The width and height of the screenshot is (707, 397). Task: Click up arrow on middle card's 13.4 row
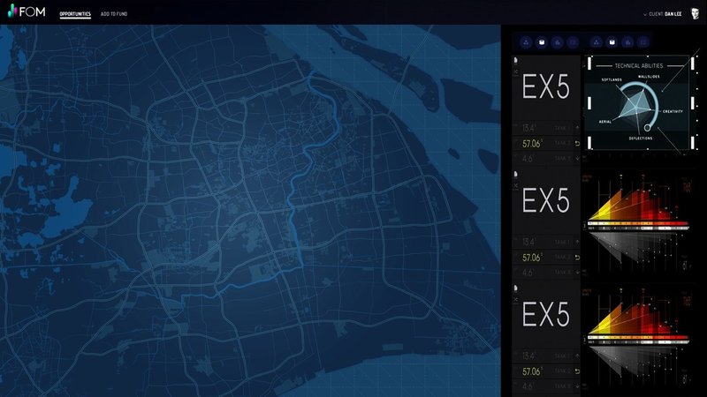coord(577,242)
